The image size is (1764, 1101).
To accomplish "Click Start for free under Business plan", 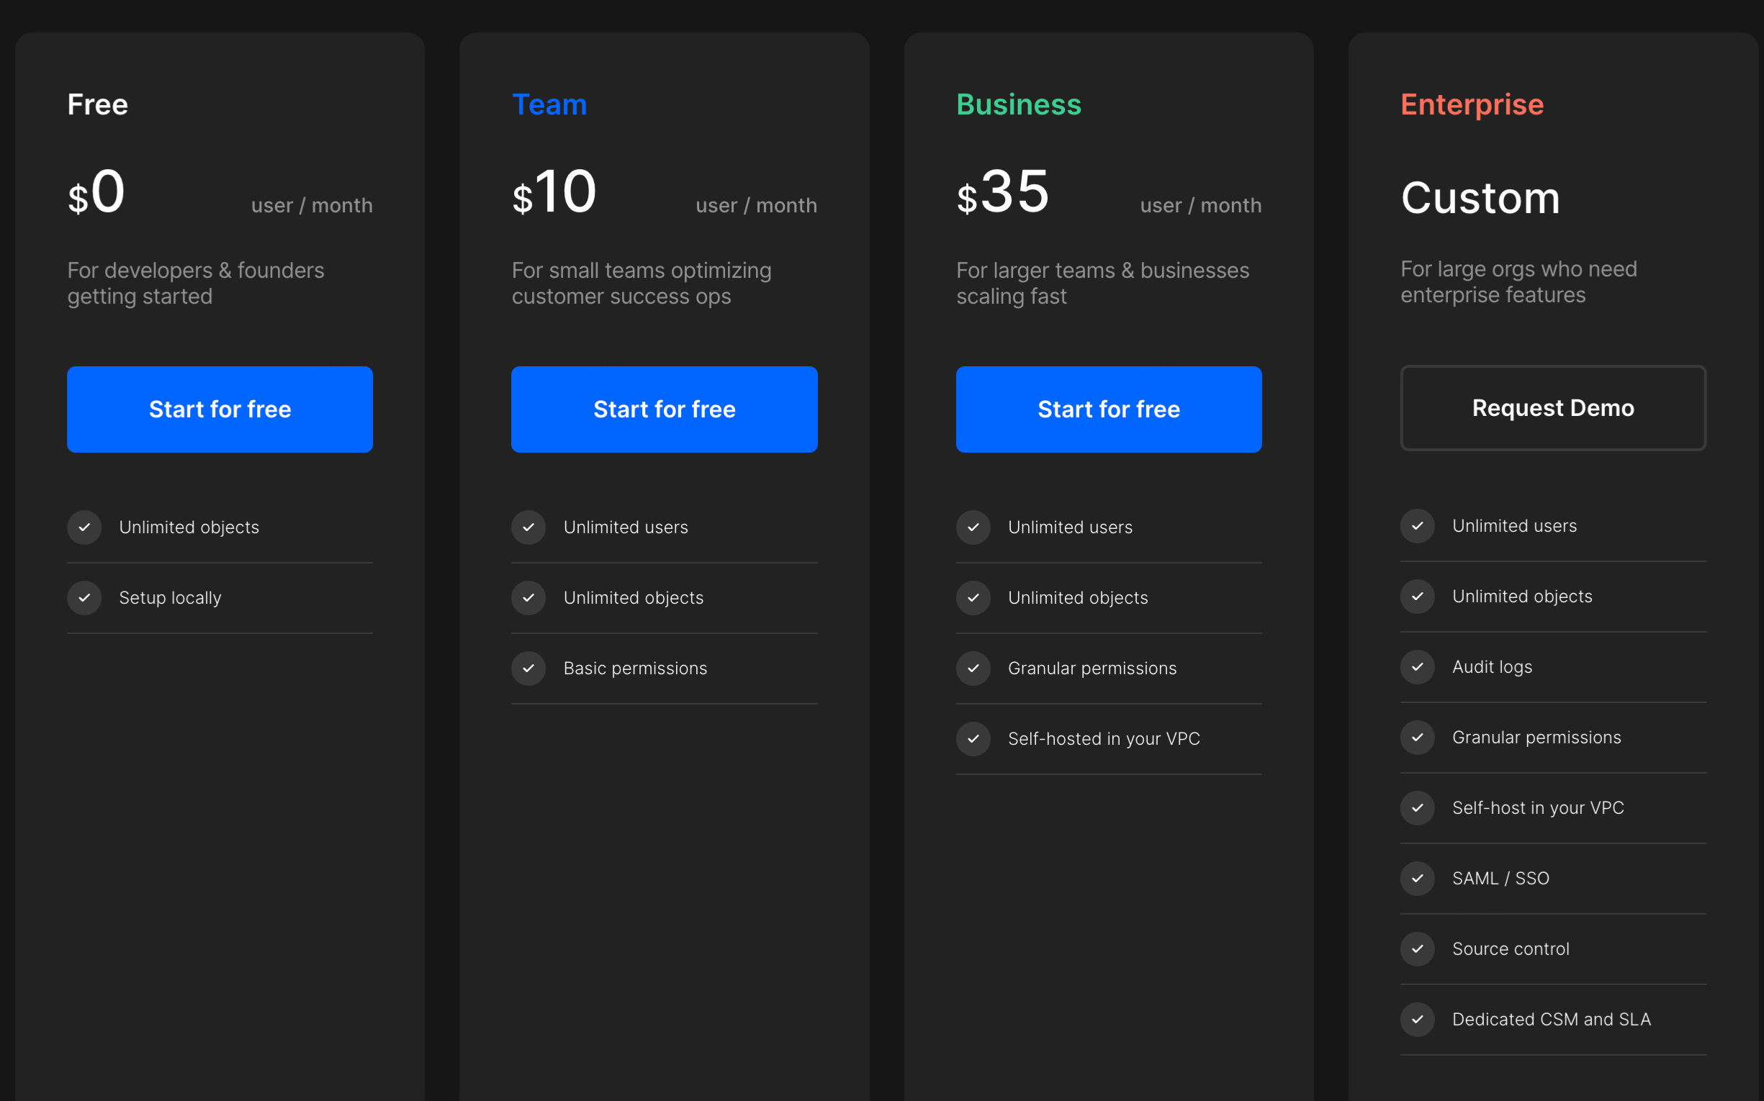I will pos(1108,409).
